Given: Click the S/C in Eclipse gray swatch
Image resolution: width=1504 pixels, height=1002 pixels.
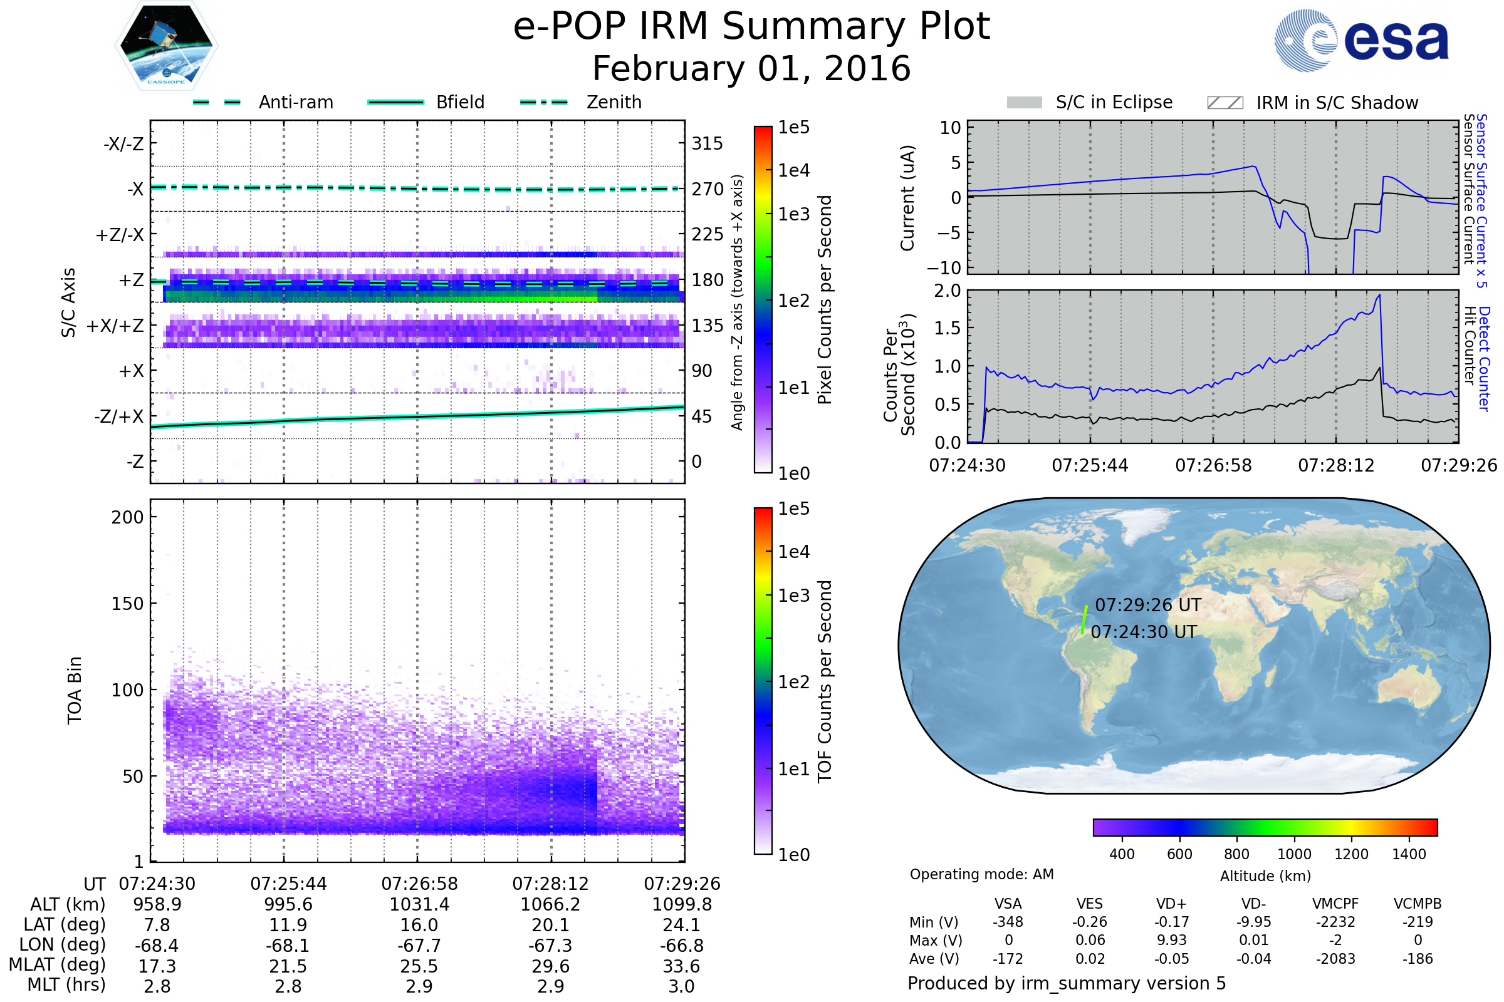Looking at the screenshot, I should pos(1024,103).
